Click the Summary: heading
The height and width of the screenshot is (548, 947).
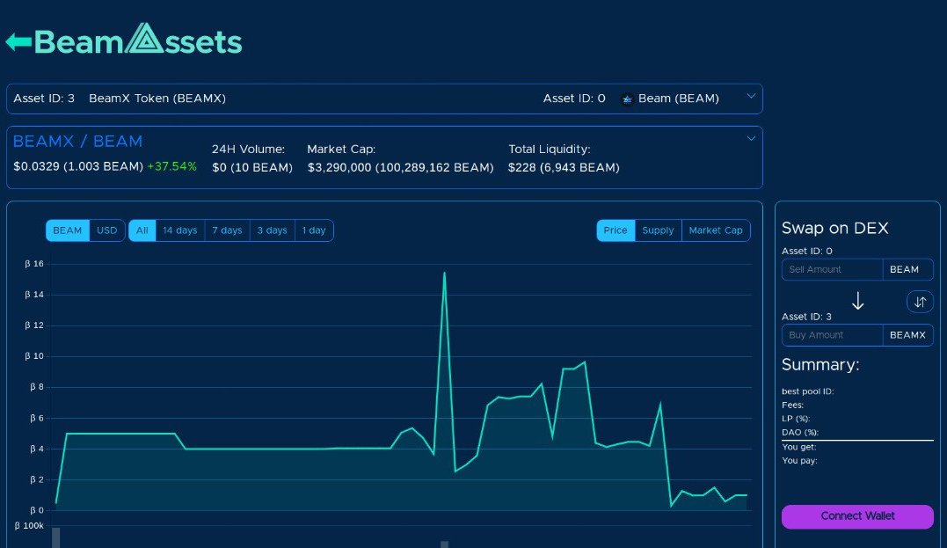pyautogui.click(x=820, y=365)
